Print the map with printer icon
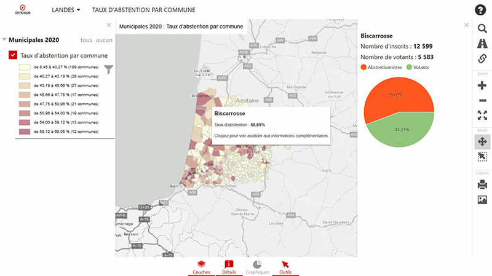The image size is (492, 276). 482,184
